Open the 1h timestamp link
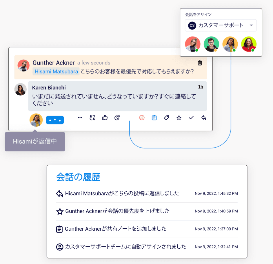Viewport: 273px width, 264px height. (x=200, y=87)
